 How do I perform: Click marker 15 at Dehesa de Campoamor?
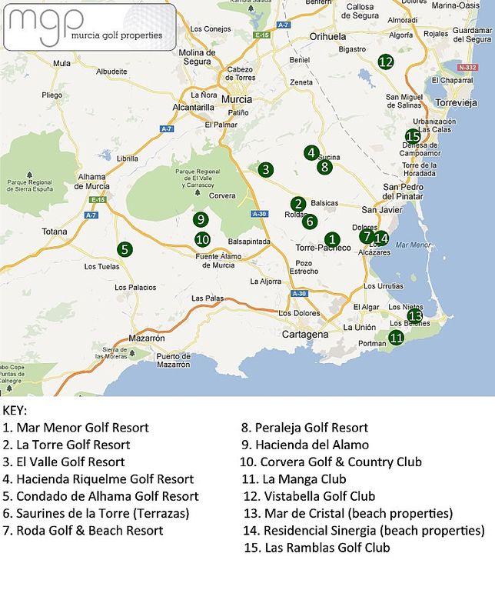(413, 136)
